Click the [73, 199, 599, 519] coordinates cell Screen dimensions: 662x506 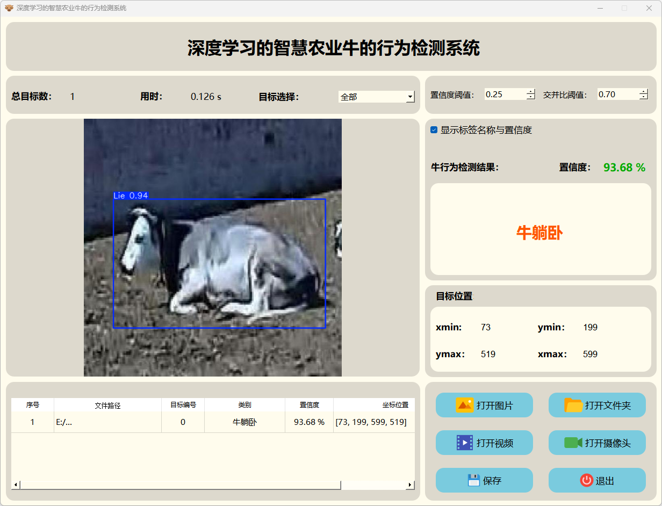374,422
